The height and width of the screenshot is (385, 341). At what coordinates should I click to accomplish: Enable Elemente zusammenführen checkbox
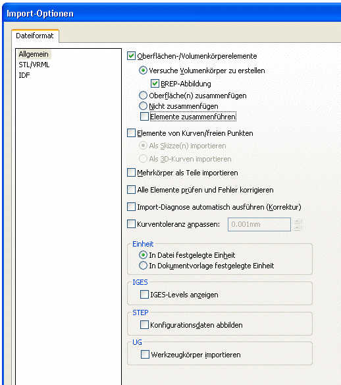point(144,117)
